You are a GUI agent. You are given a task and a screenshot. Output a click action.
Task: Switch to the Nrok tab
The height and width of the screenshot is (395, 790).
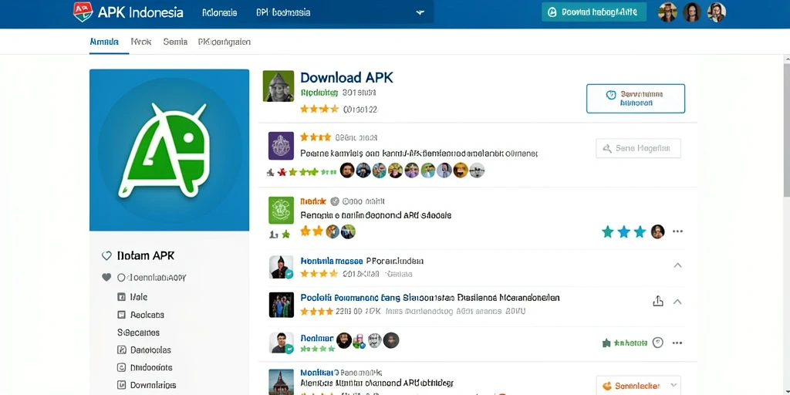tap(141, 42)
